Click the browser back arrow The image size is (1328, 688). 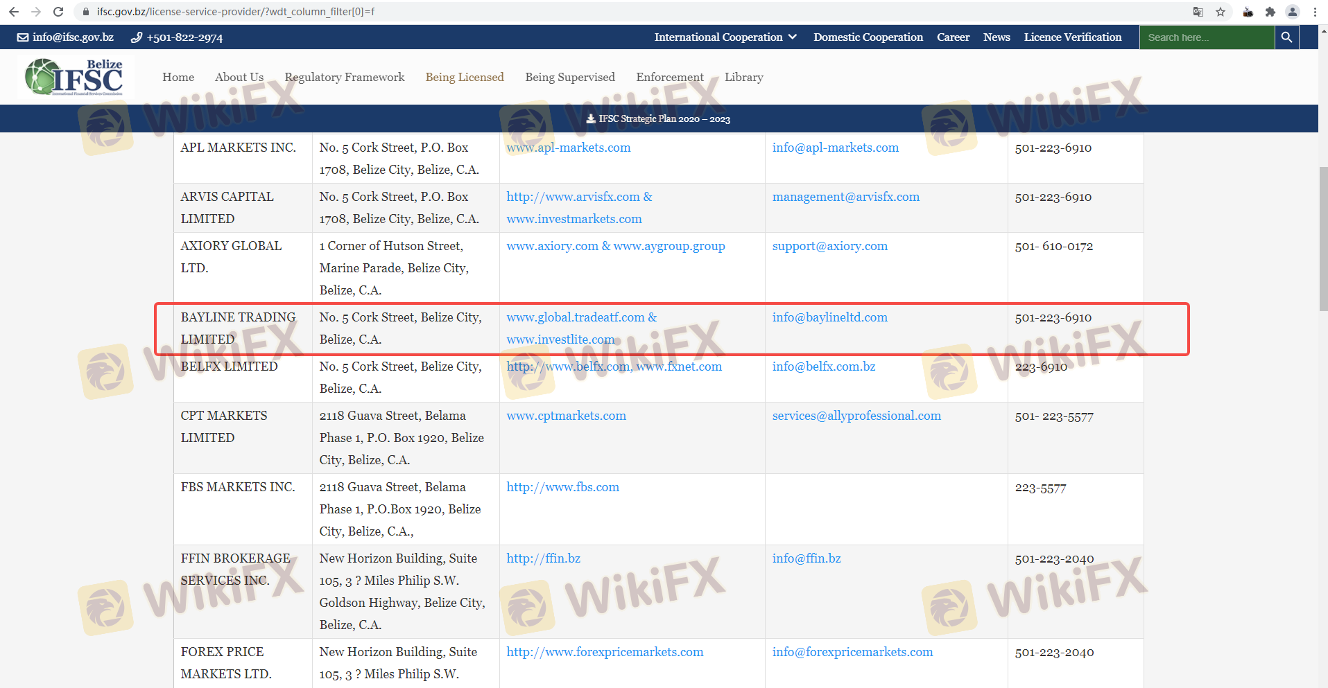click(14, 12)
